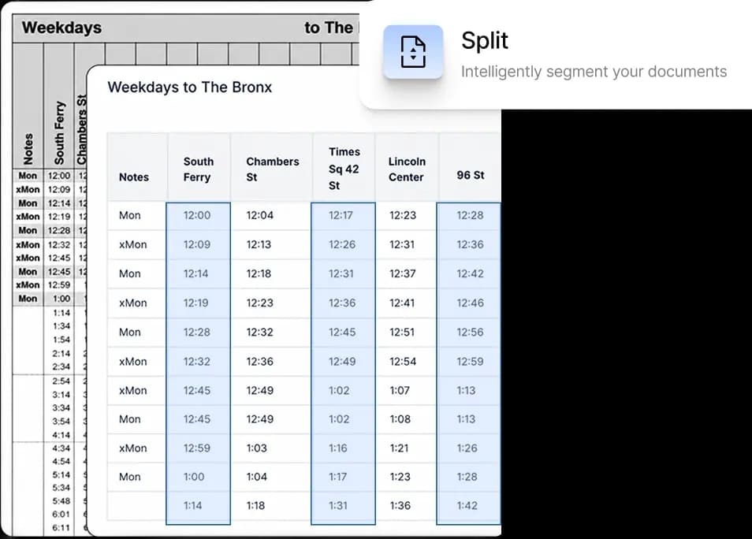Click the Split document icon
Screen dimensions: 752x539
coord(413,52)
